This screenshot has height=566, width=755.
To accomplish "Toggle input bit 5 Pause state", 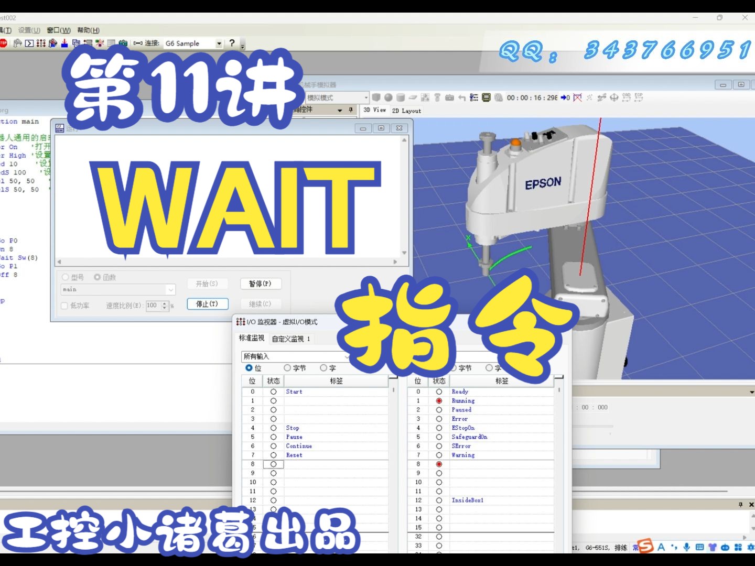I will click(273, 437).
